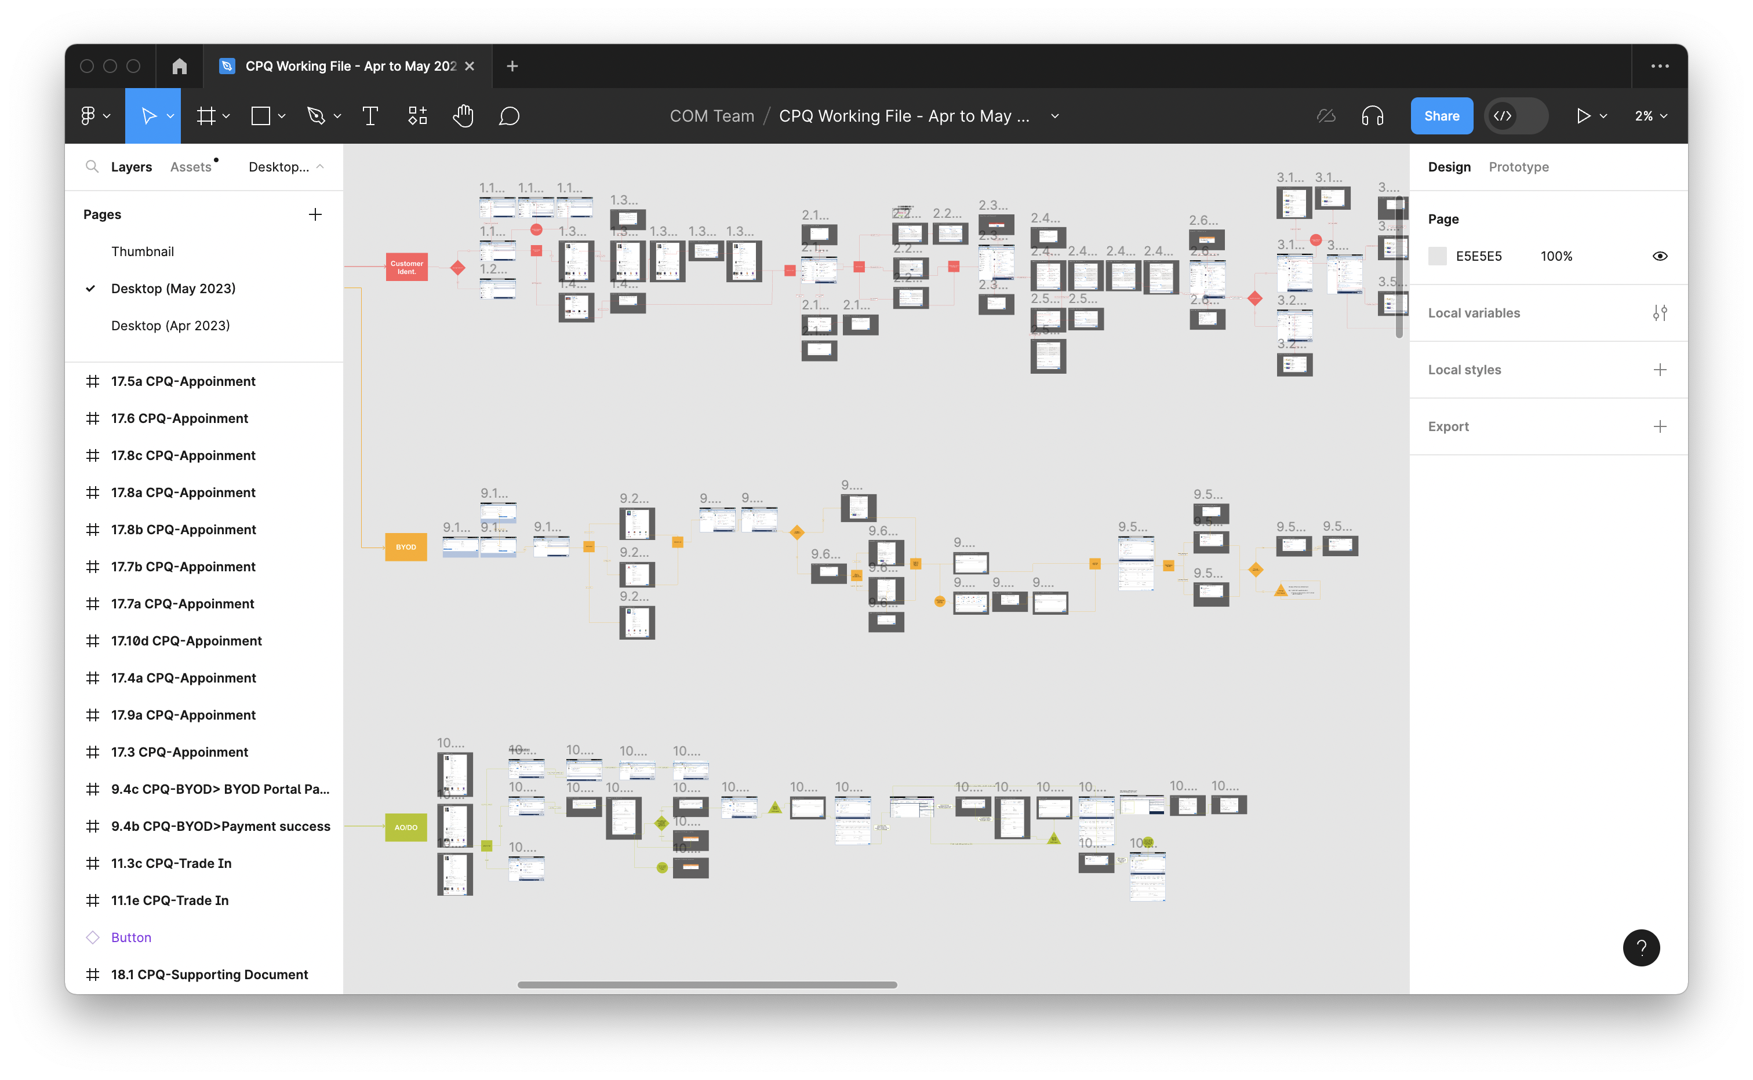Select layer 17.8c CPQ-Appoinment
1753x1080 pixels.
click(x=203, y=455)
